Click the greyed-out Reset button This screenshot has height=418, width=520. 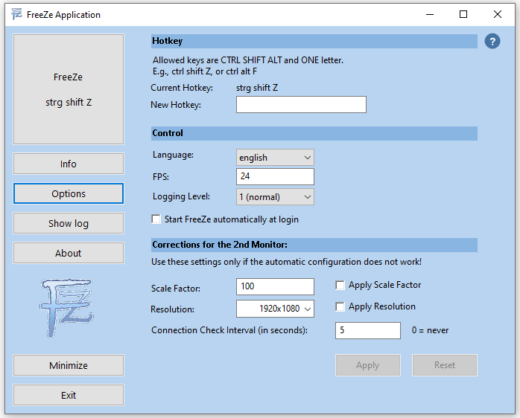point(445,365)
